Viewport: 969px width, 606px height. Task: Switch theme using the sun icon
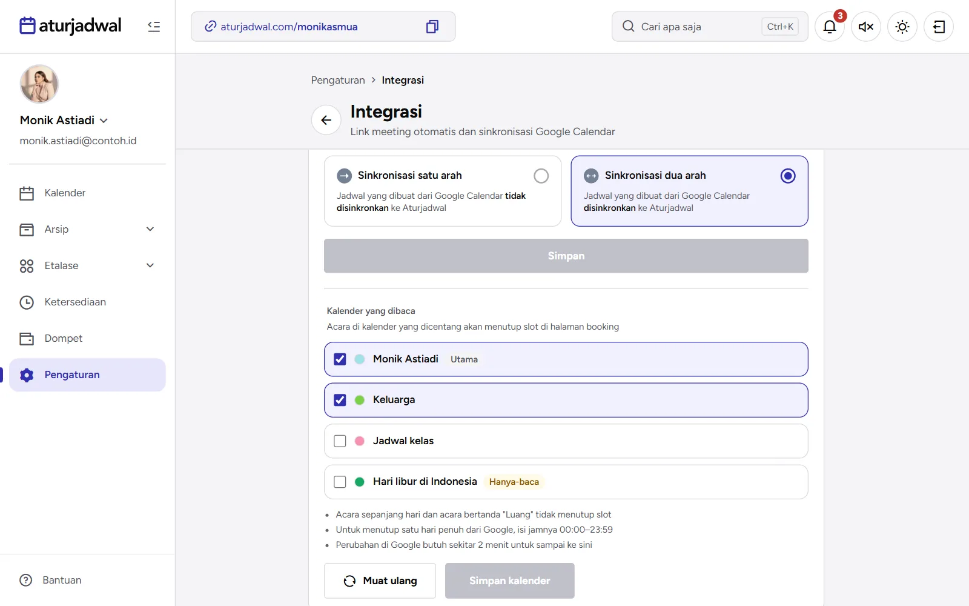pyautogui.click(x=902, y=27)
